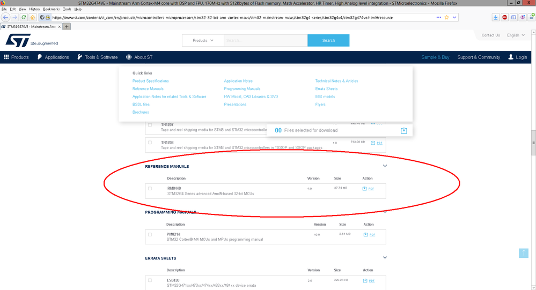The image size is (536, 290).
Task: Click the ST life.augmented logo
Action: tap(32, 40)
